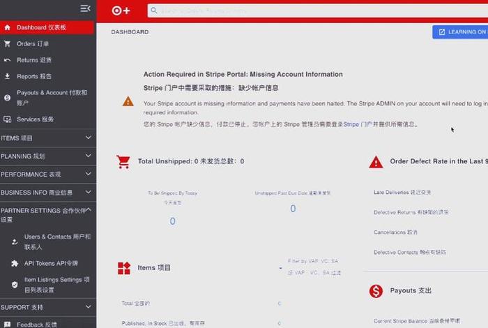
Task: Focus the top search field
Action: 317,10
